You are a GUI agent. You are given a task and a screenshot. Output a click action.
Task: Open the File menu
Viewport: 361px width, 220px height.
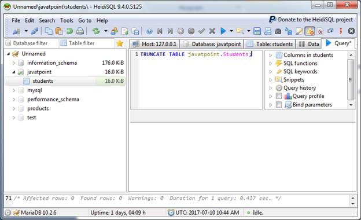pos(16,20)
